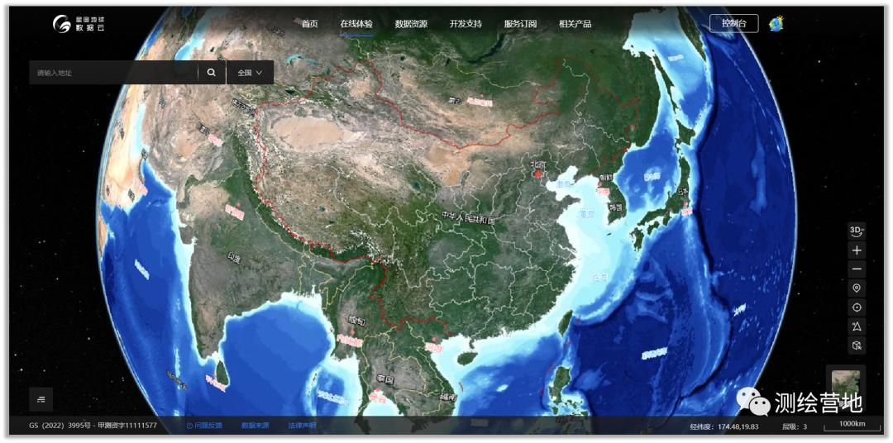Toggle the 3D view mode button

[x=857, y=231]
